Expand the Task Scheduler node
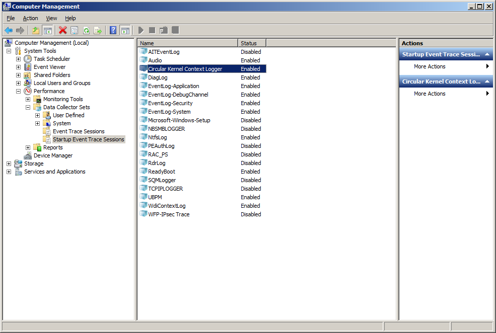The height and width of the screenshot is (333, 496). [x=18, y=59]
